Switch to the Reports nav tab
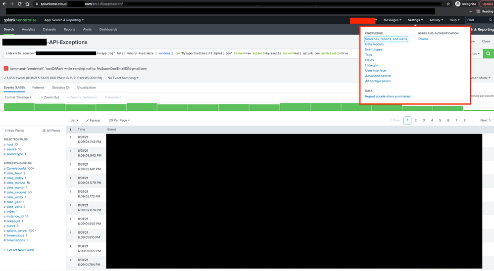This screenshot has width=494, height=271. pyautogui.click(x=69, y=29)
